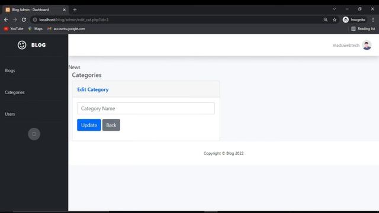Click the Category Name input field
The height and width of the screenshot is (213, 379).
pyautogui.click(x=146, y=108)
